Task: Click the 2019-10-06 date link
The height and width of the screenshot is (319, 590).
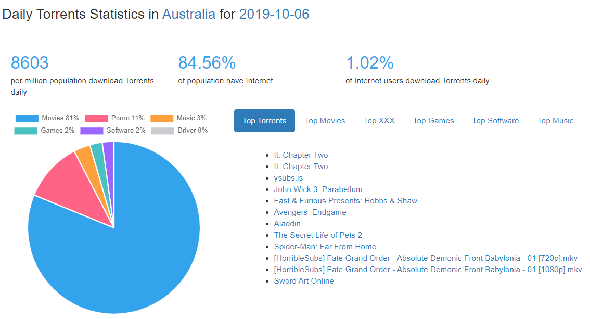Action: (274, 14)
